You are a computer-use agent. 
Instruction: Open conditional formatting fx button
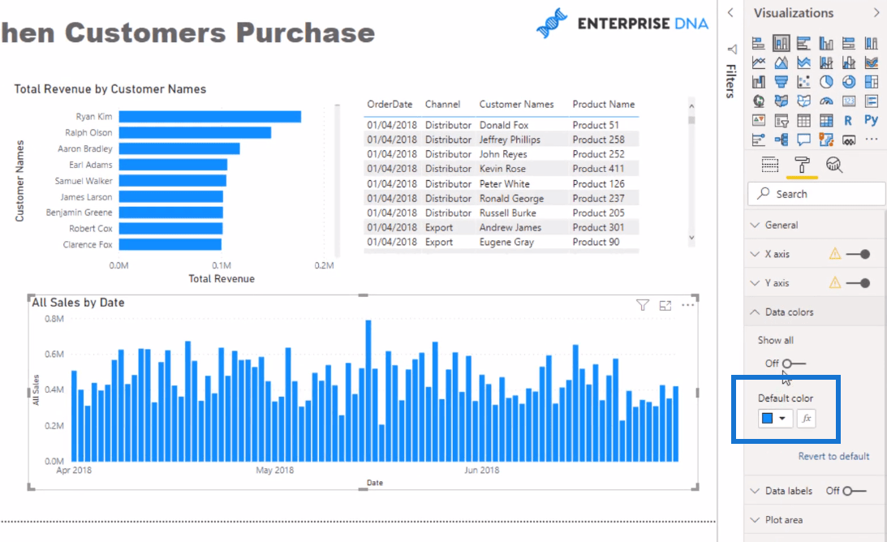pos(806,419)
